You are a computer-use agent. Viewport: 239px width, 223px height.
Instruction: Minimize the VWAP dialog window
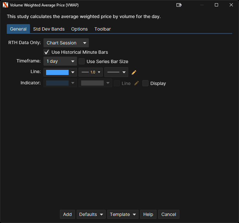[x=202, y=5]
